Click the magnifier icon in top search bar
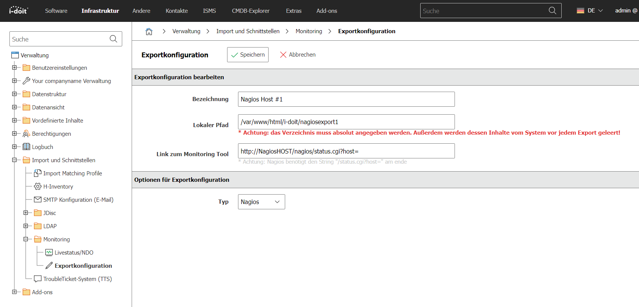Screen dimensions: 639x307 [x=552, y=11]
